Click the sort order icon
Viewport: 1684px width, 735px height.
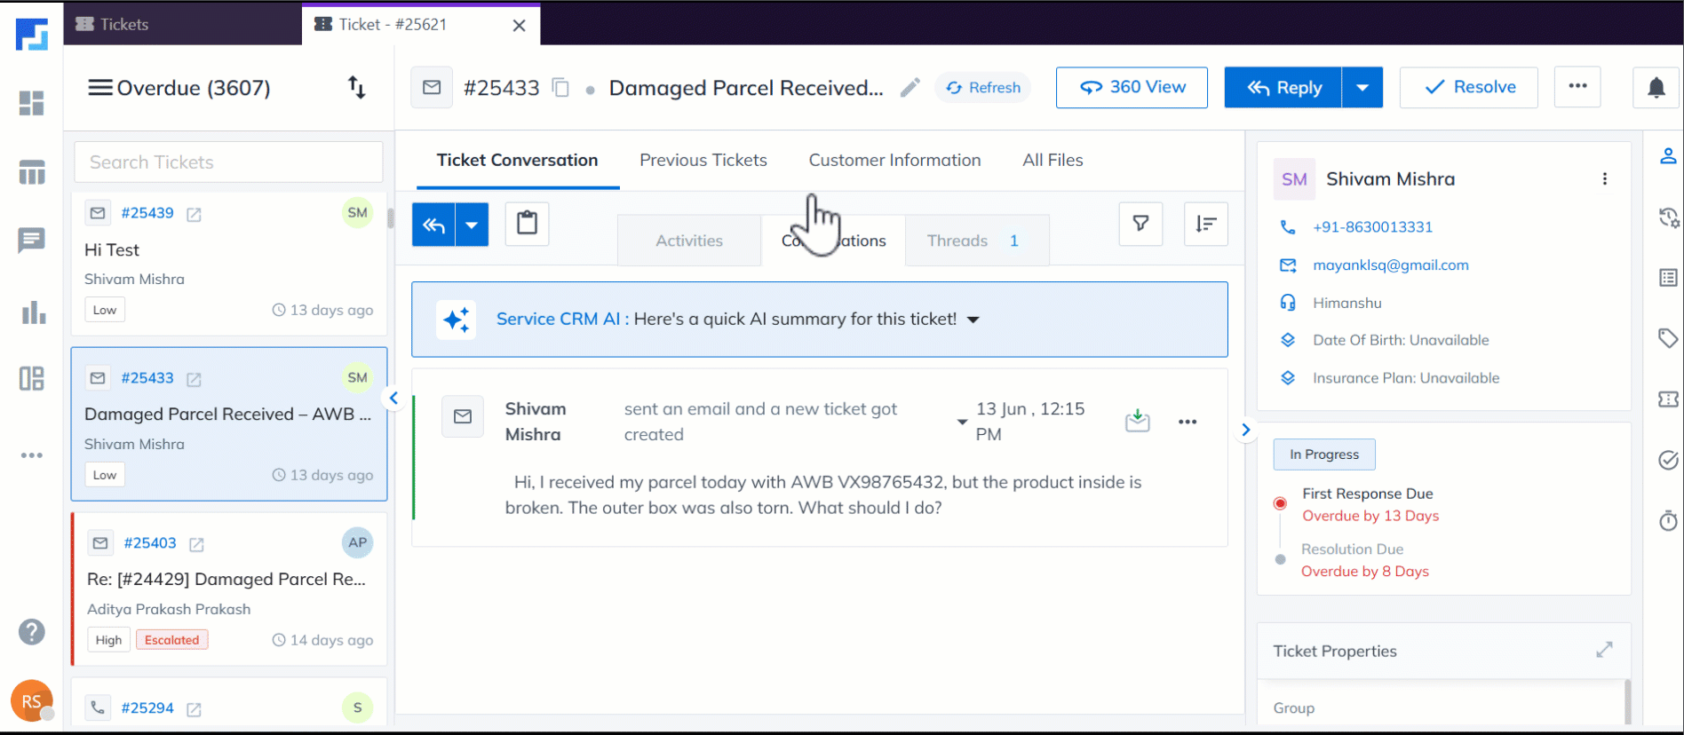pyautogui.click(x=1205, y=224)
